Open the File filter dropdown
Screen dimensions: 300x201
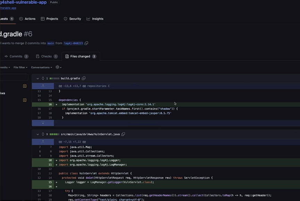coord(20,67)
